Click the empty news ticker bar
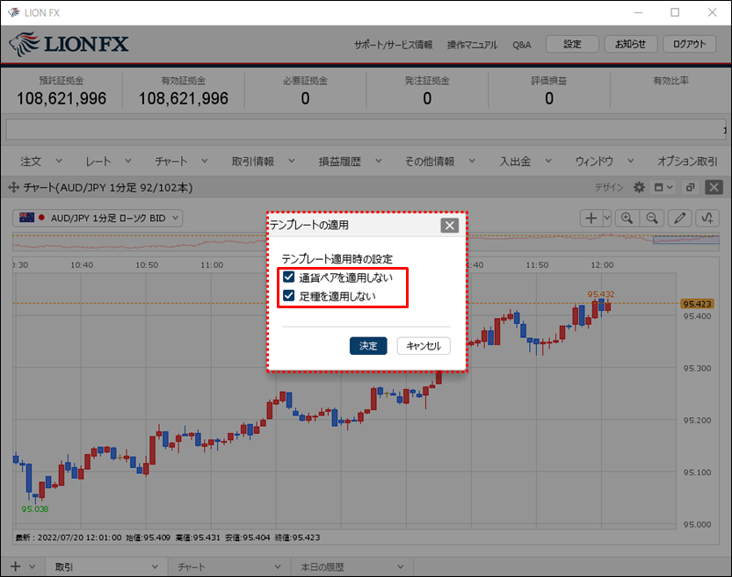Viewport: 732px width, 577px height. 365,130
